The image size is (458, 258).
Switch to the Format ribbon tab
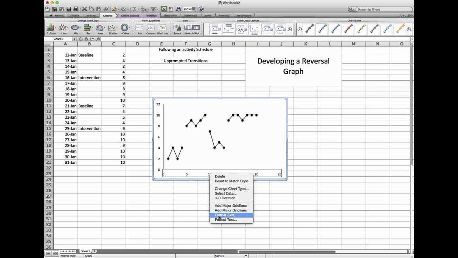pyautogui.click(x=151, y=16)
